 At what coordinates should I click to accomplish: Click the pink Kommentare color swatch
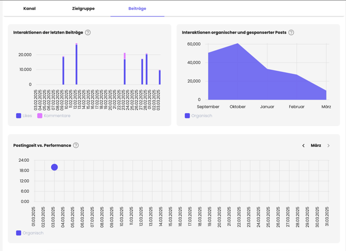click(40, 116)
